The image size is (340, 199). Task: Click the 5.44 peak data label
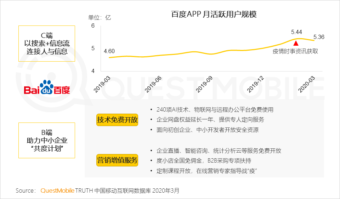click(296, 32)
